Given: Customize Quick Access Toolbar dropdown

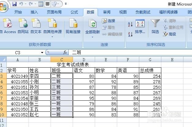Looking at the screenshot, I should point(66,4).
